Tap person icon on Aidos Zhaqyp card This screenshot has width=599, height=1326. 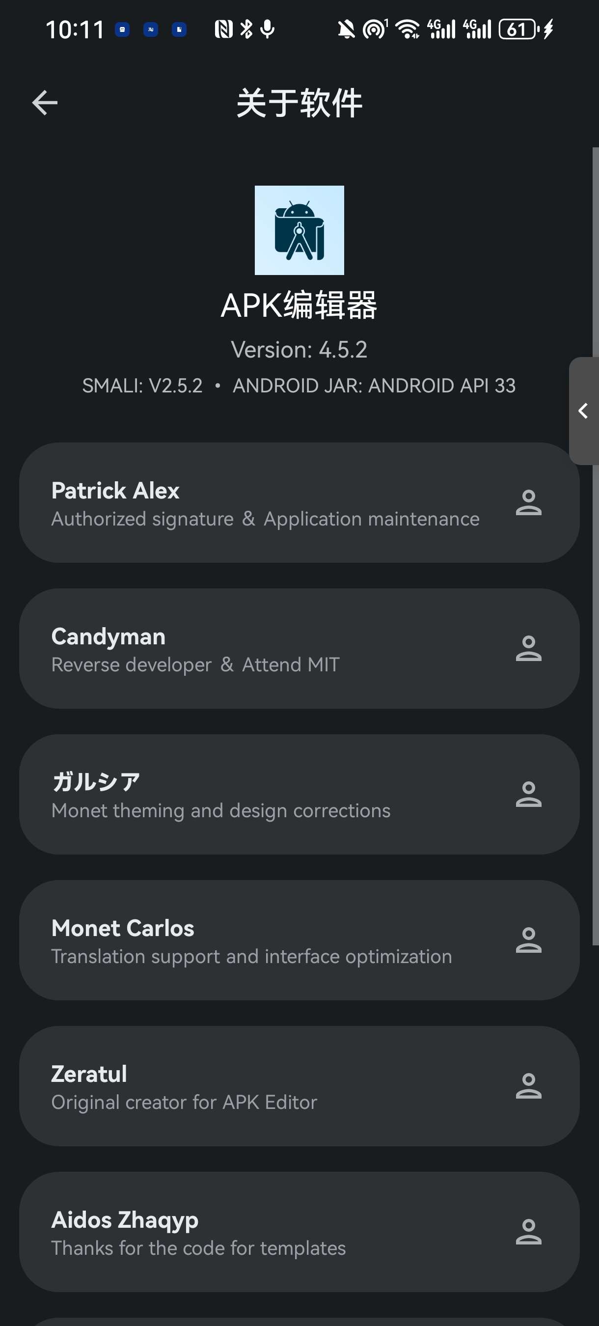(x=528, y=1232)
